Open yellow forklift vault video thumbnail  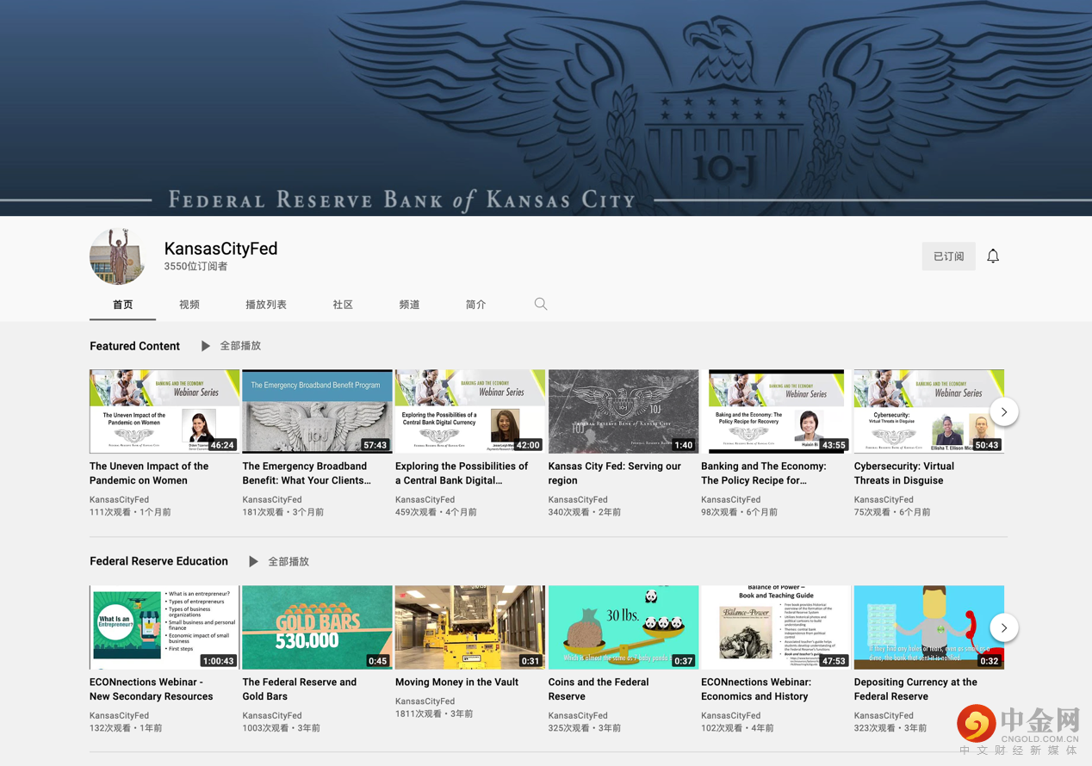[x=470, y=627]
